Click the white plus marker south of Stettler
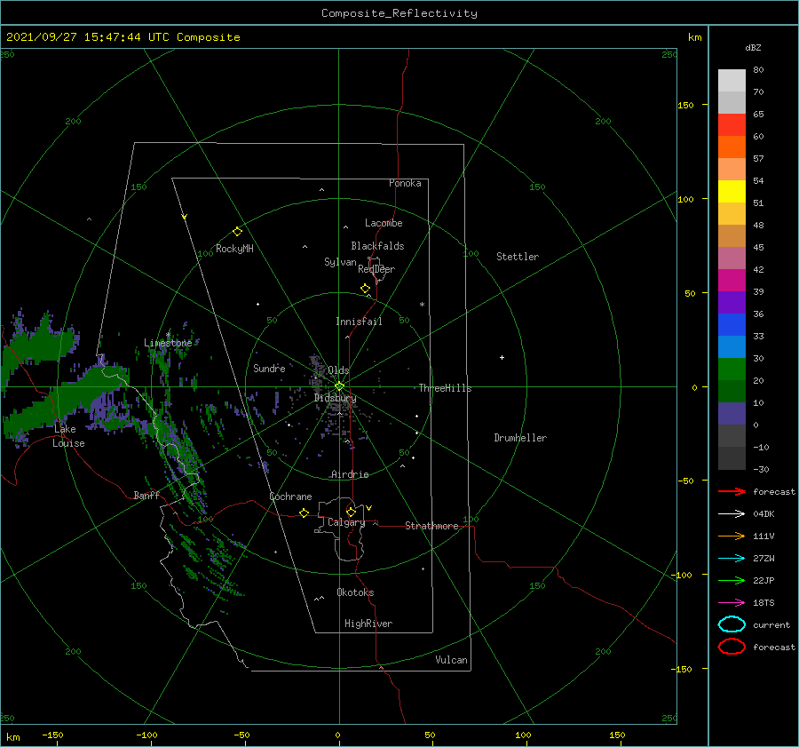The height and width of the screenshot is (747, 799). point(502,357)
